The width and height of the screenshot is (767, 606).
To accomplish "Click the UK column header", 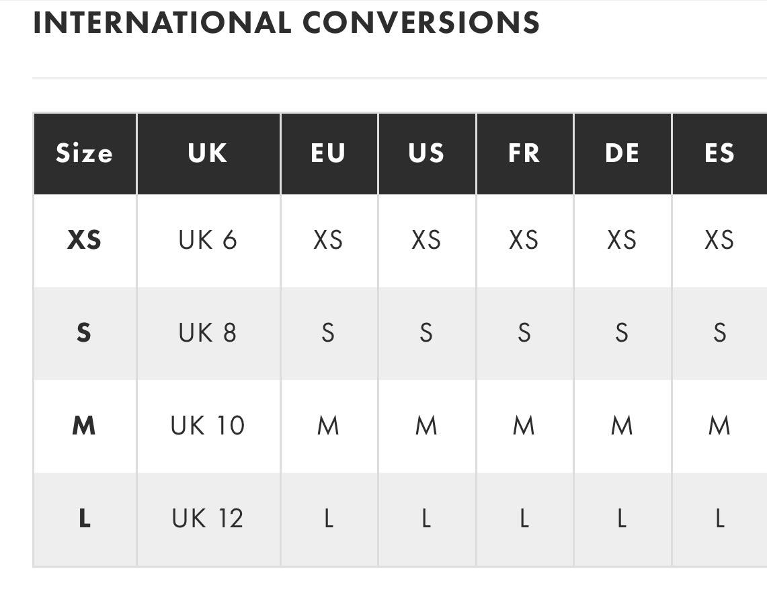I will click(x=208, y=153).
